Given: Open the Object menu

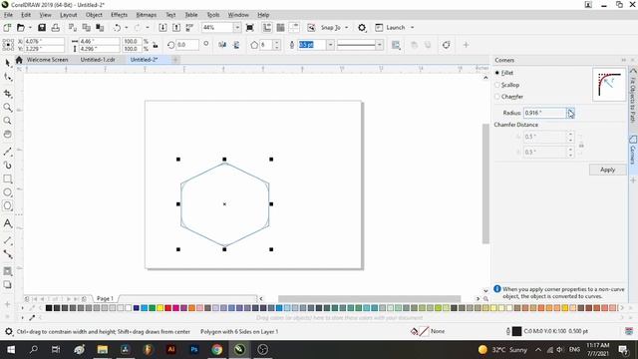Looking at the screenshot, I should [94, 15].
